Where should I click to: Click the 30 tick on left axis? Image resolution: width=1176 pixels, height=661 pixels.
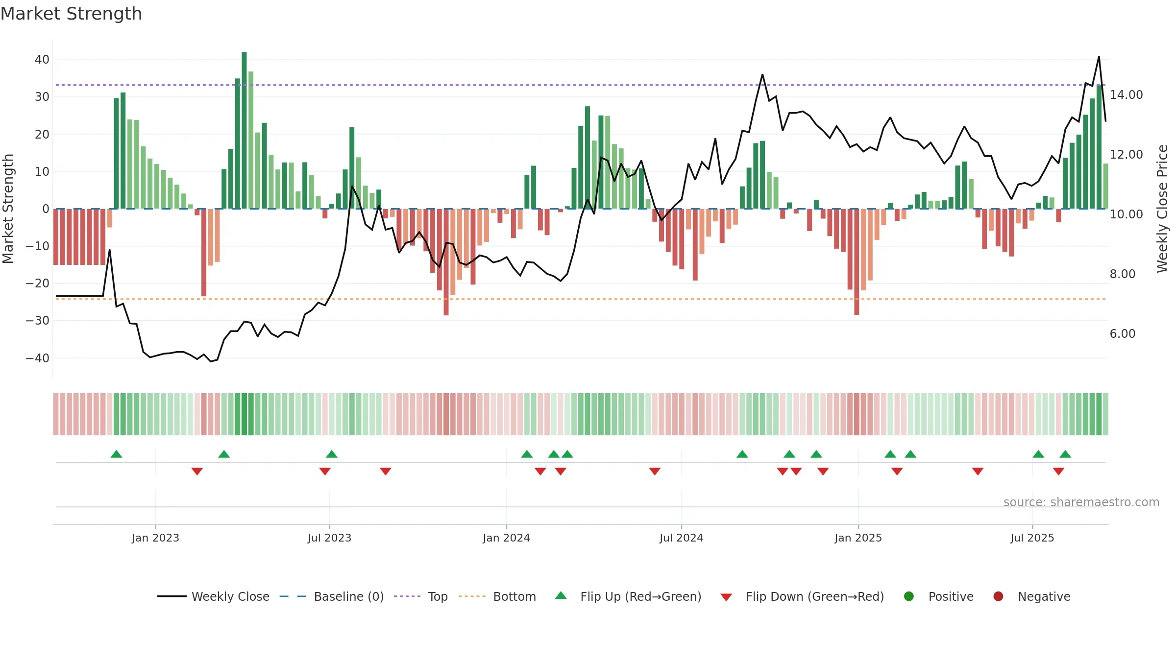[42, 97]
